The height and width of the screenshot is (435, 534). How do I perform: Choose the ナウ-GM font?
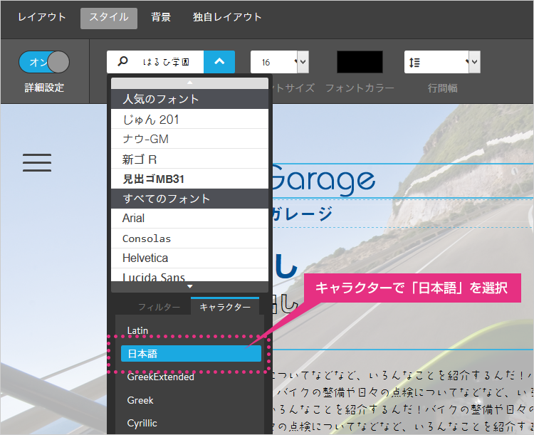pos(189,139)
